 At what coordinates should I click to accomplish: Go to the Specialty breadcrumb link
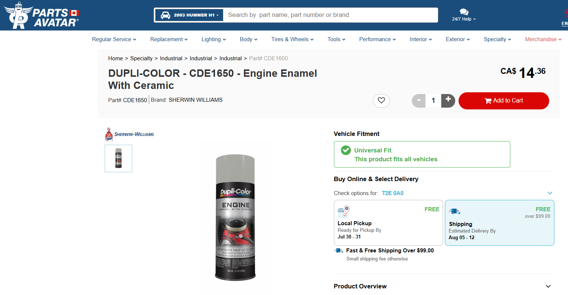coord(141,58)
